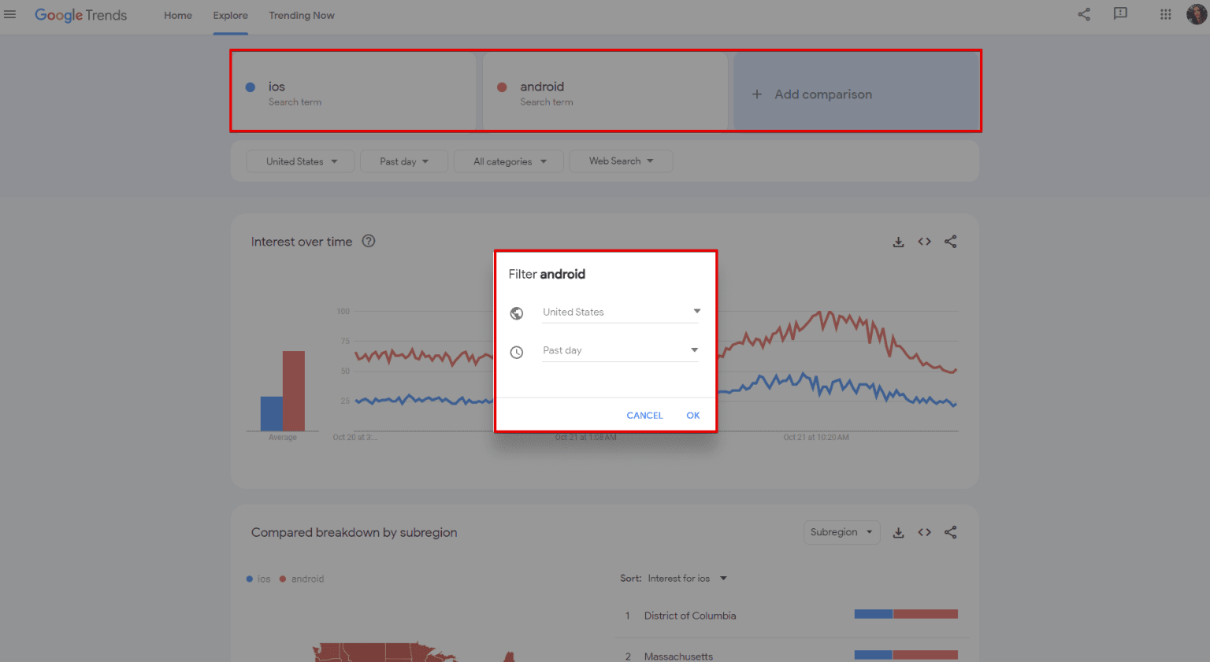Click the help icon next to Interest over time

point(368,241)
